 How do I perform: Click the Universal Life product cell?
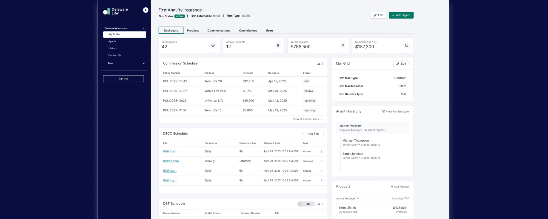coord(214,101)
